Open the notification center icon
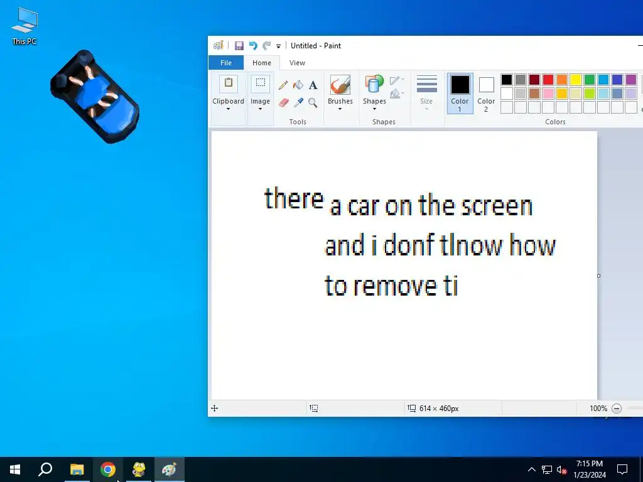The width and height of the screenshot is (643, 482). 622,469
